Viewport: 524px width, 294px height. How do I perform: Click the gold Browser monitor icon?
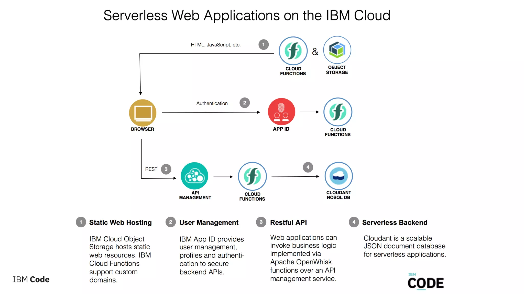[143, 113]
